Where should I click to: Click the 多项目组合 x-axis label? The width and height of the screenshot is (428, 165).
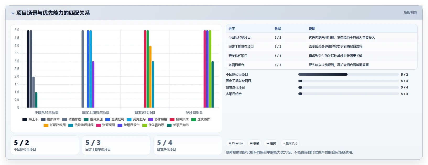click(194, 112)
